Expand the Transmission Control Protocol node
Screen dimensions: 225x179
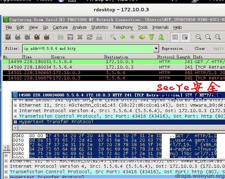coord(15,117)
